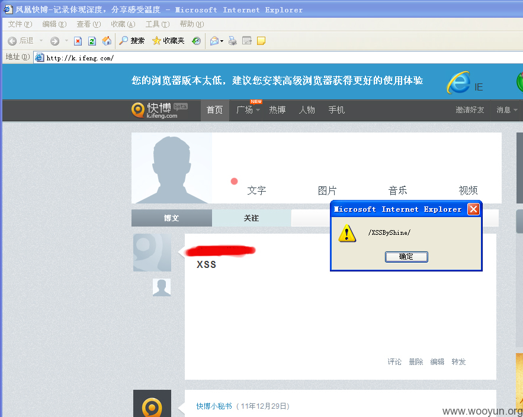Click the 快博 k.ifeng.com logo

pos(159,110)
